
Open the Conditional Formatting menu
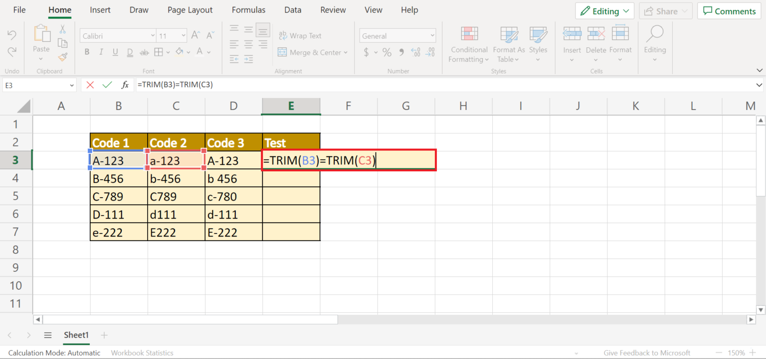coord(468,45)
